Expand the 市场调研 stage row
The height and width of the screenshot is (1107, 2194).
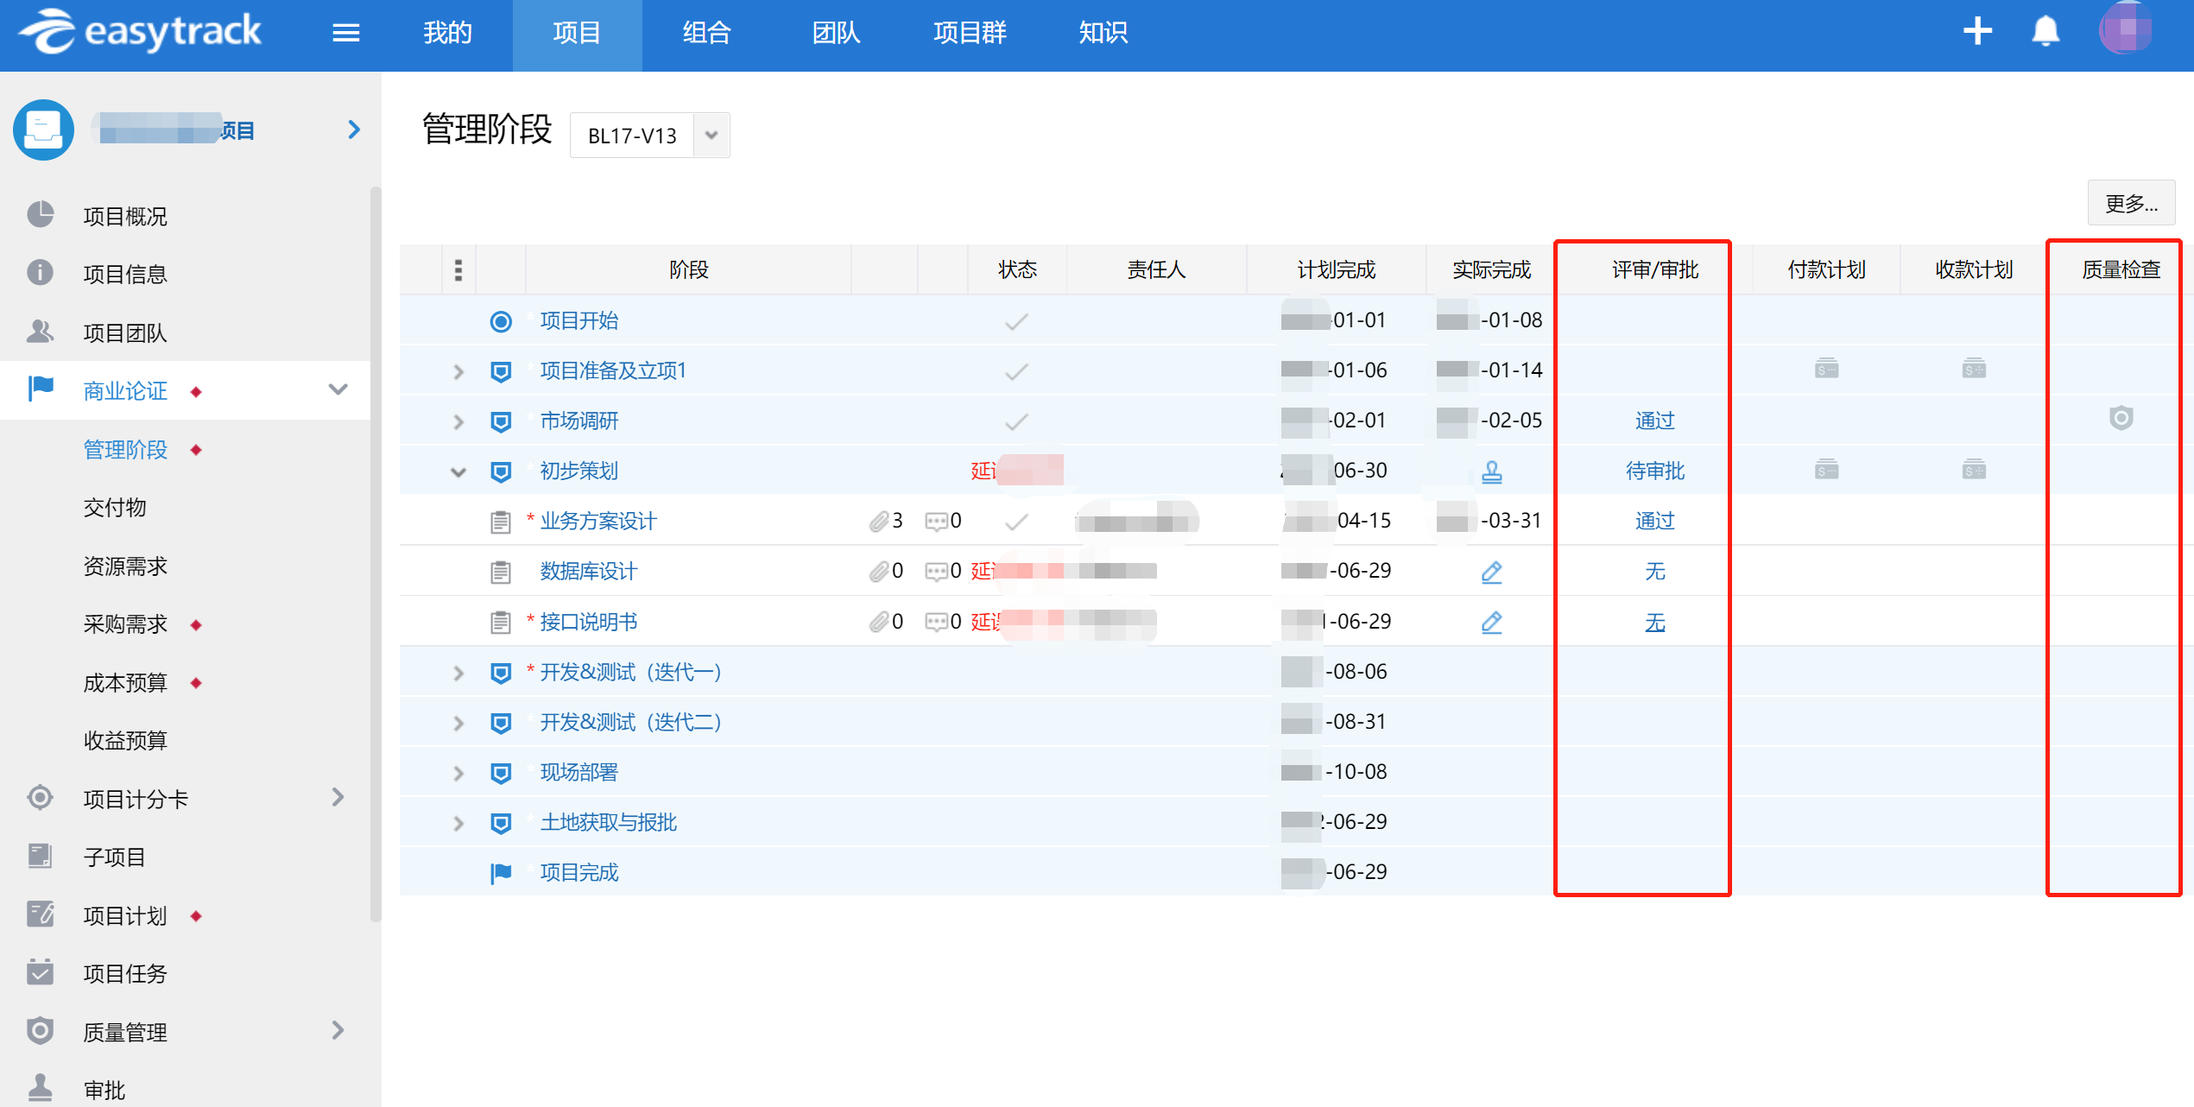click(x=458, y=421)
